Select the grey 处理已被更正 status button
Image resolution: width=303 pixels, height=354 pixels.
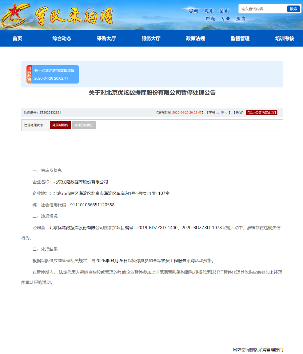pyautogui.click(x=84, y=125)
